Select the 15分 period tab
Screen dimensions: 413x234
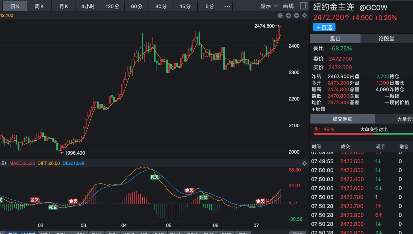tap(185, 6)
